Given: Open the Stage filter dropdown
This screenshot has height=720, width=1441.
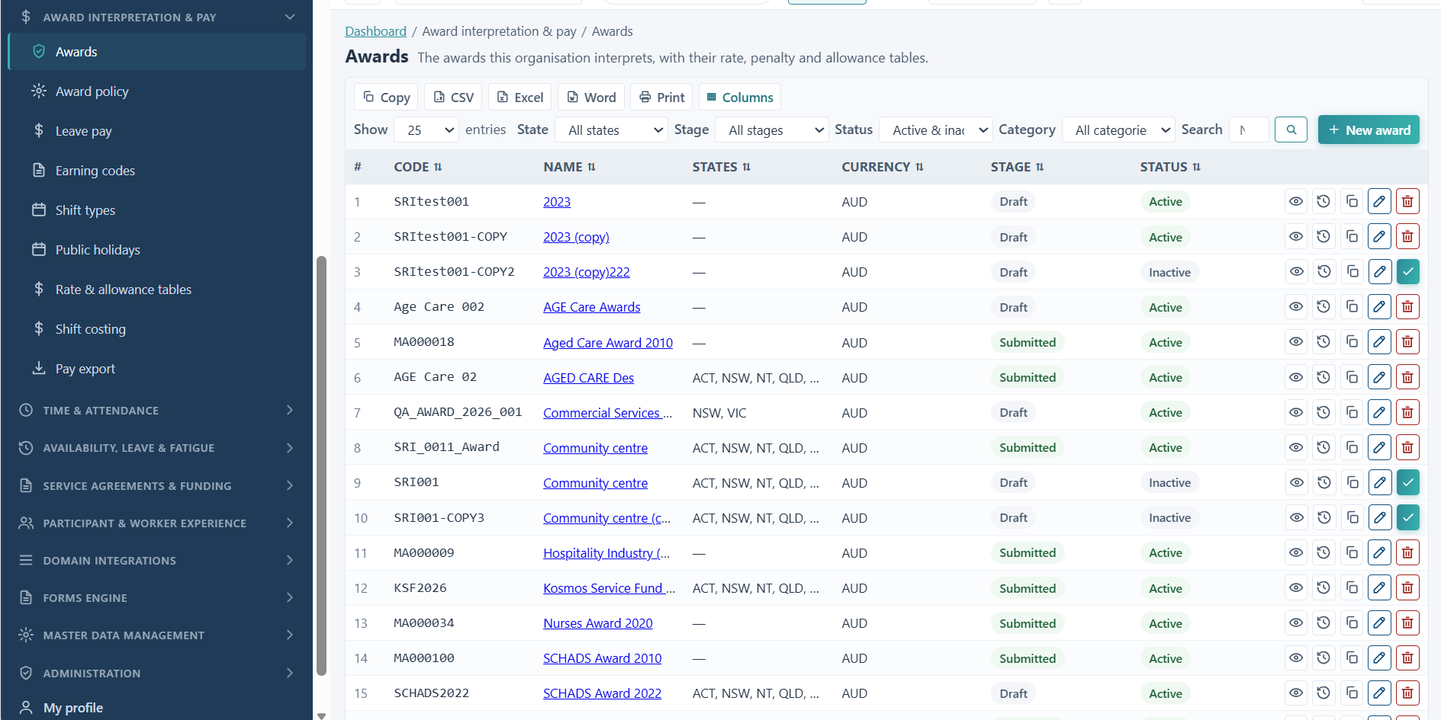Looking at the screenshot, I should (772, 130).
